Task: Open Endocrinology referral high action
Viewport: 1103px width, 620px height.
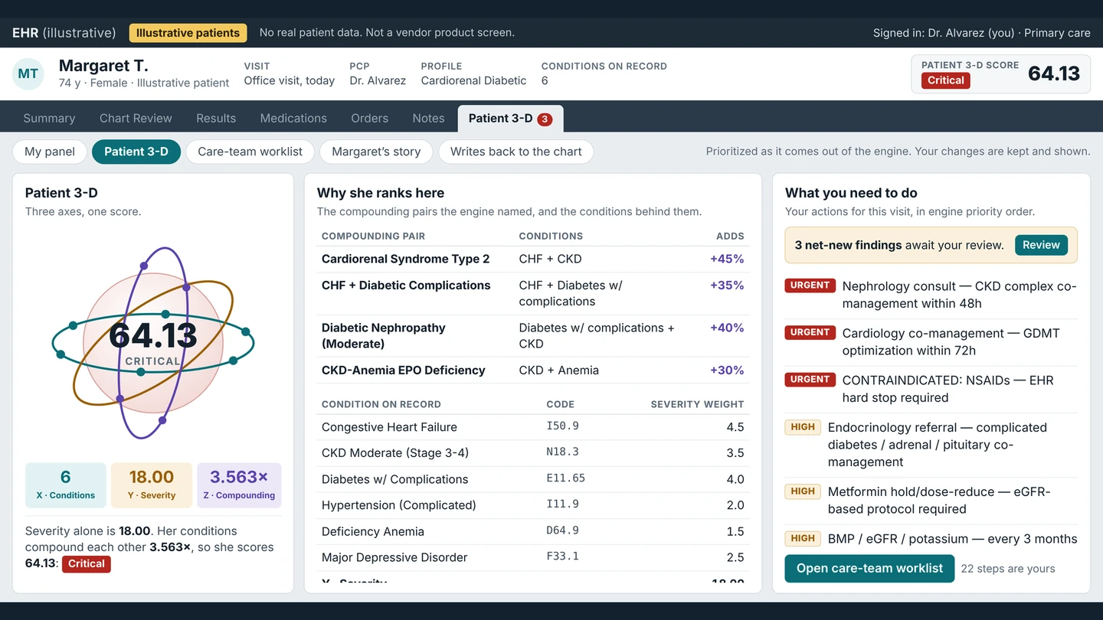Action: pyautogui.click(x=931, y=445)
